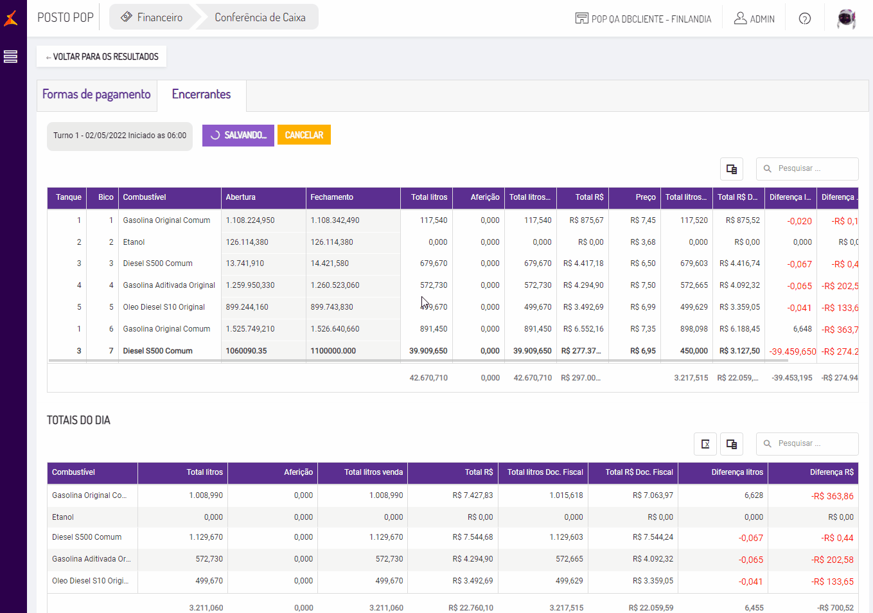Click the Fechamento cell for Diesel S500 bico 7
The image size is (873, 613).
(x=352, y=351)
